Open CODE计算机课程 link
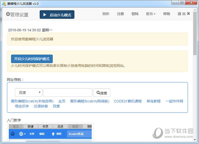The image size is (199, 144). tap(128, 101)
